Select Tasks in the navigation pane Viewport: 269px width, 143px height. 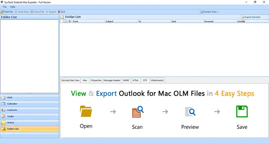coord(30,116)
